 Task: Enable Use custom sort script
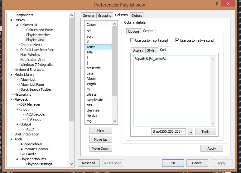[132, 40]
